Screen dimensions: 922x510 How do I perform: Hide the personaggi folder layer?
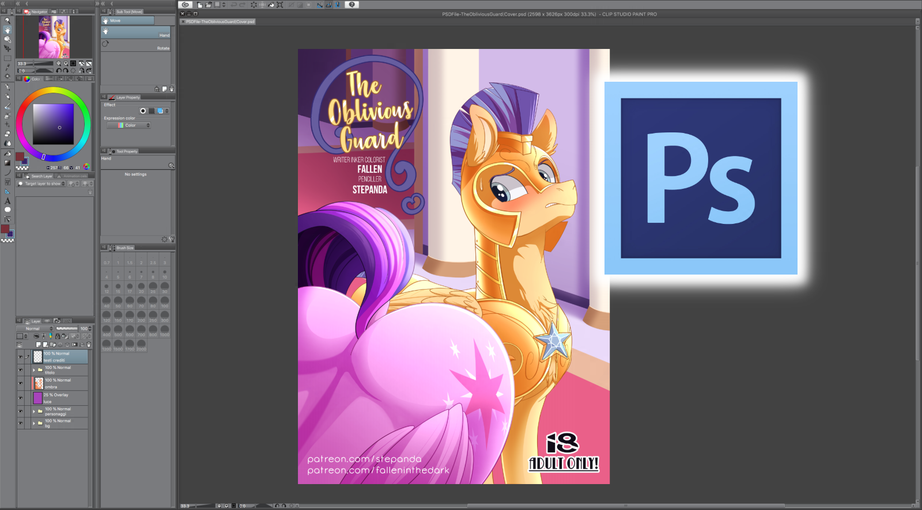pos(20,412)
